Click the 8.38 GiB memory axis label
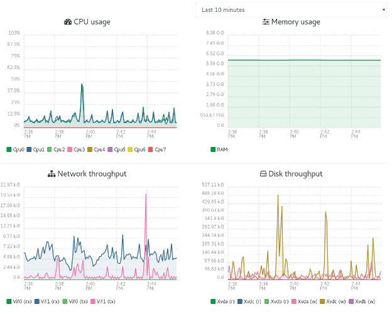The height and width of the screenshot is (314, 392). (215, 33)
